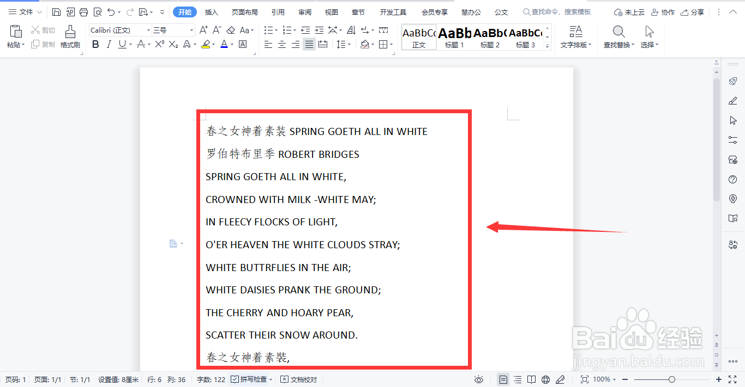Expand the styles gallery more arrow

point(548,47)
